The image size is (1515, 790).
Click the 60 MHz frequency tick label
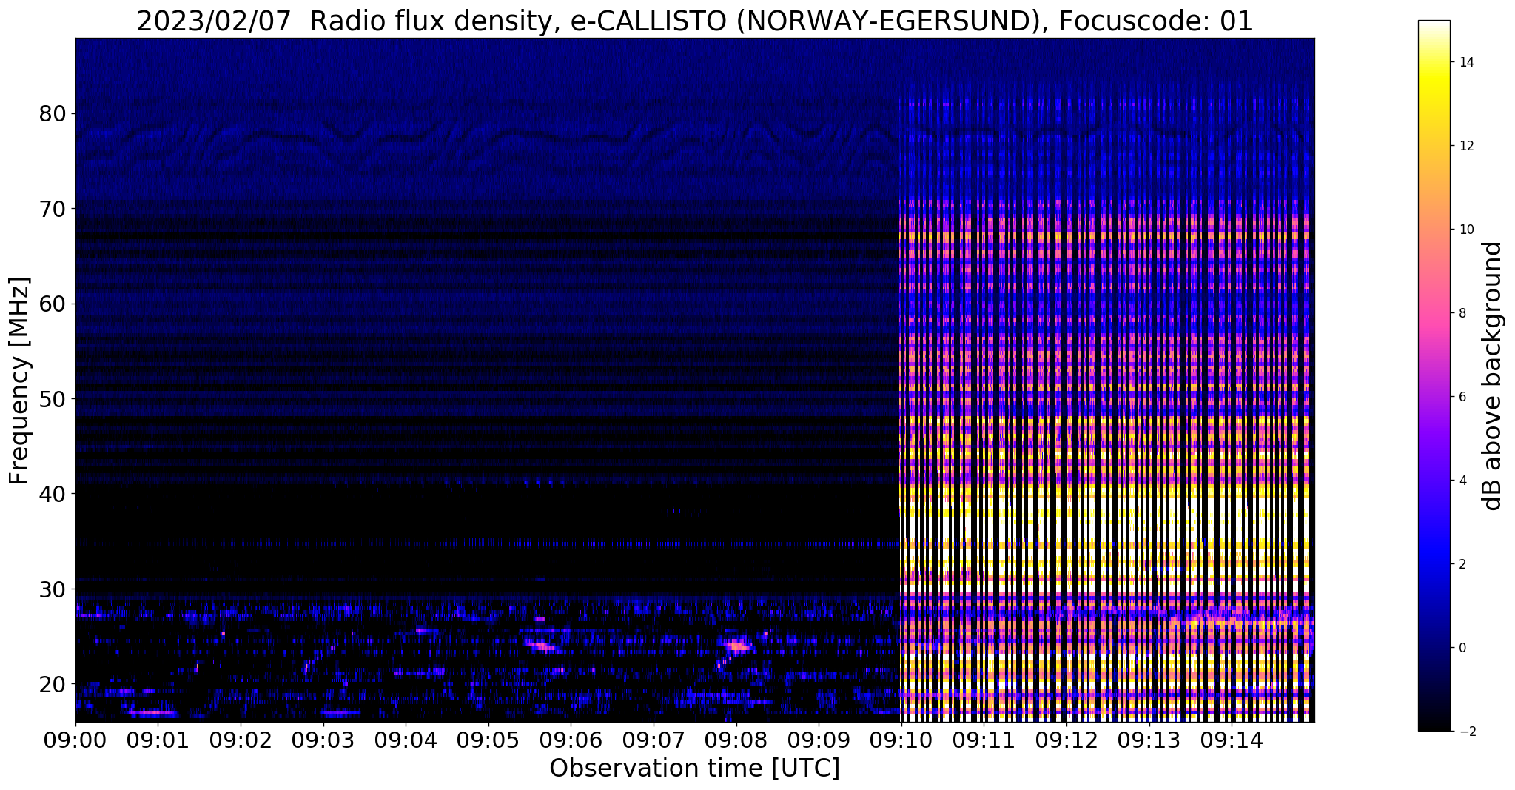(52, 304)
